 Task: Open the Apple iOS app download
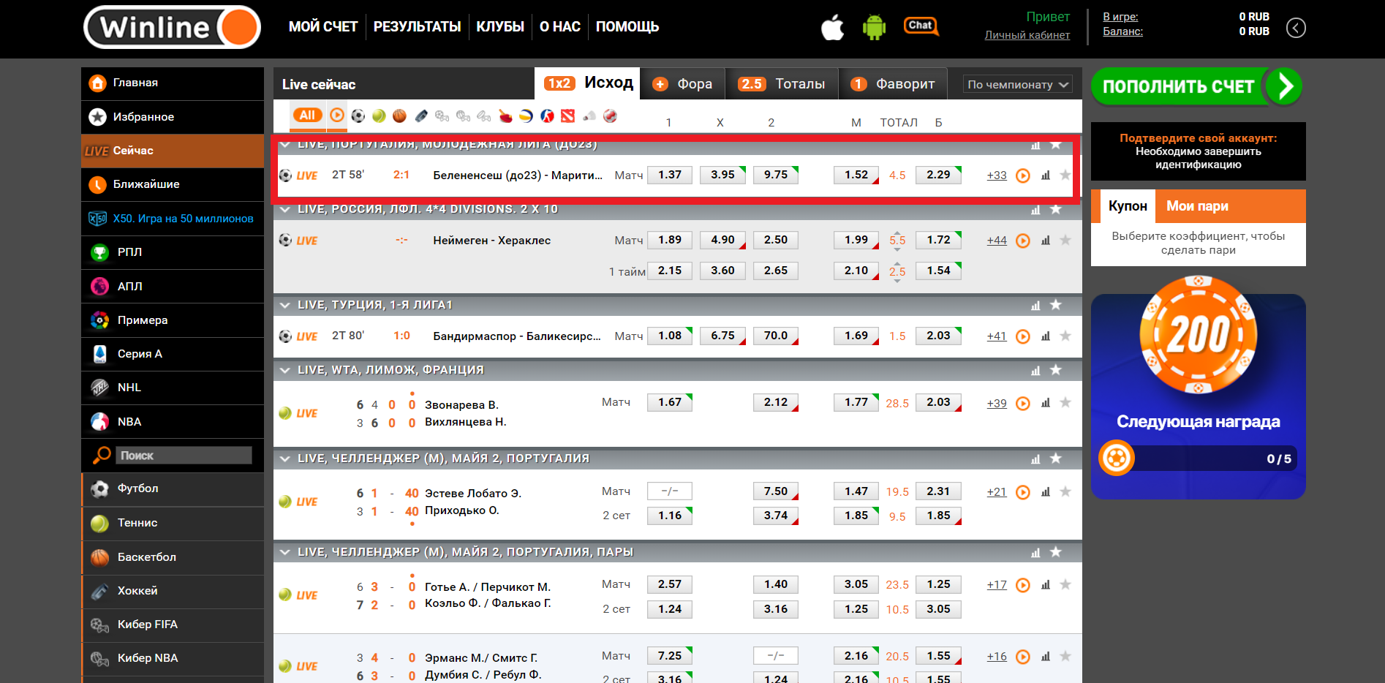coord(833,28)
